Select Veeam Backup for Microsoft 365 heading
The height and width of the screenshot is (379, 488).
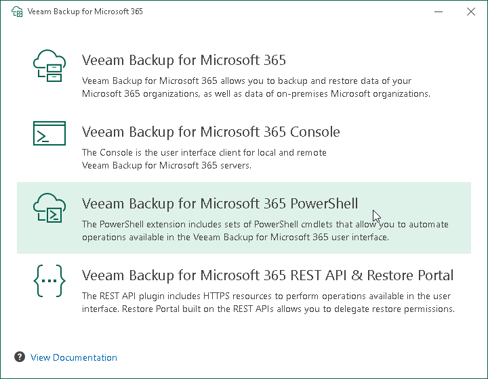coord(184,60)
